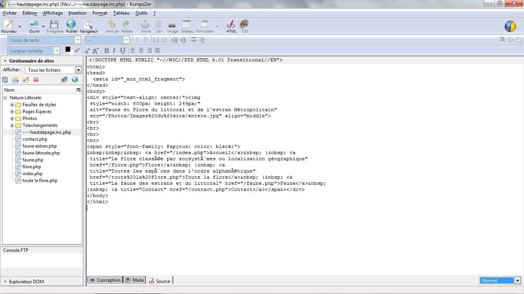This screenshot has width=524, height=294.
Task: Click the Annuler undo arrow
Action: pos(112,25)
